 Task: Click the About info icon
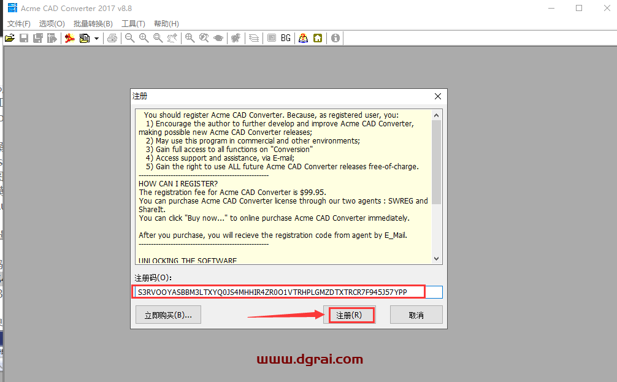point(335,38)
